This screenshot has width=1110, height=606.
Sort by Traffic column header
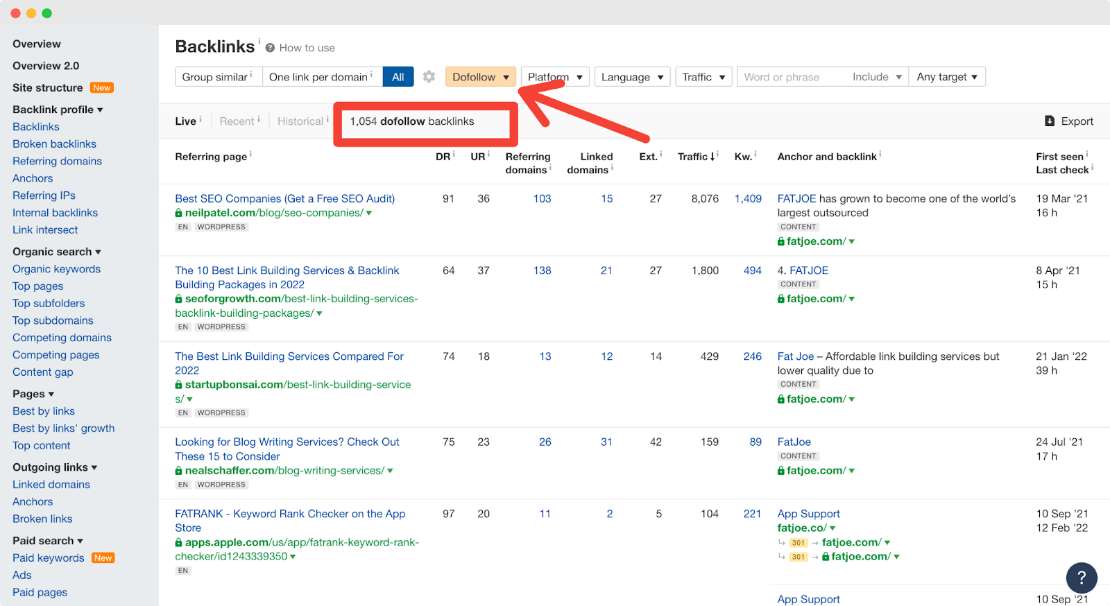pos(697,157)
